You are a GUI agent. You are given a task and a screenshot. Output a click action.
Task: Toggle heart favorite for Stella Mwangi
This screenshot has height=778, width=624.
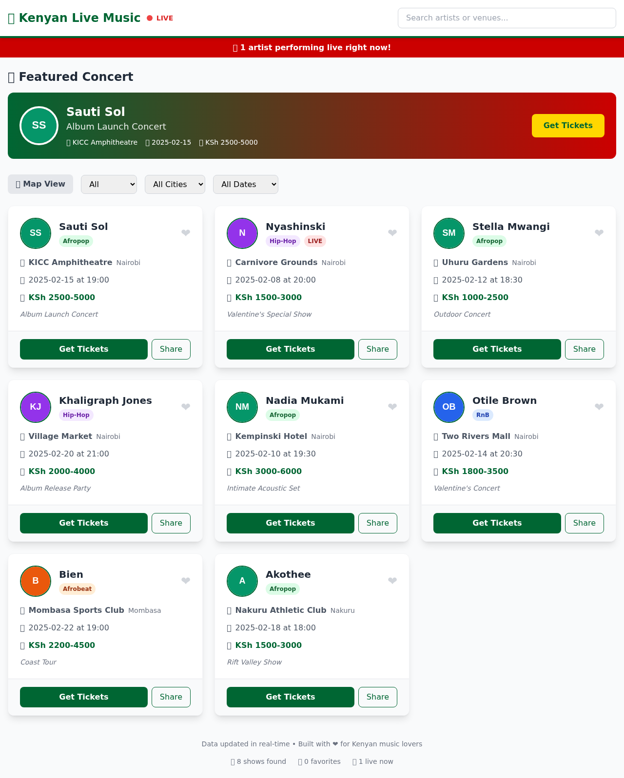pos(599,233)
